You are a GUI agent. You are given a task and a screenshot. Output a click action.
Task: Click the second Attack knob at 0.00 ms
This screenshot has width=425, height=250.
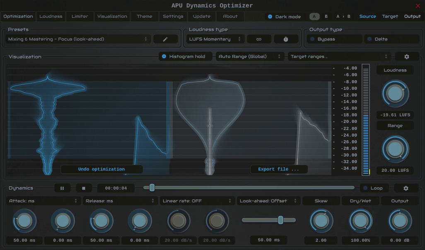[x=63, y=221]
